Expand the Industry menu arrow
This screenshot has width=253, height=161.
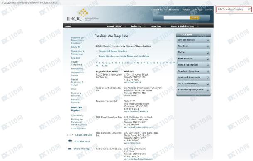coord(145,26)
